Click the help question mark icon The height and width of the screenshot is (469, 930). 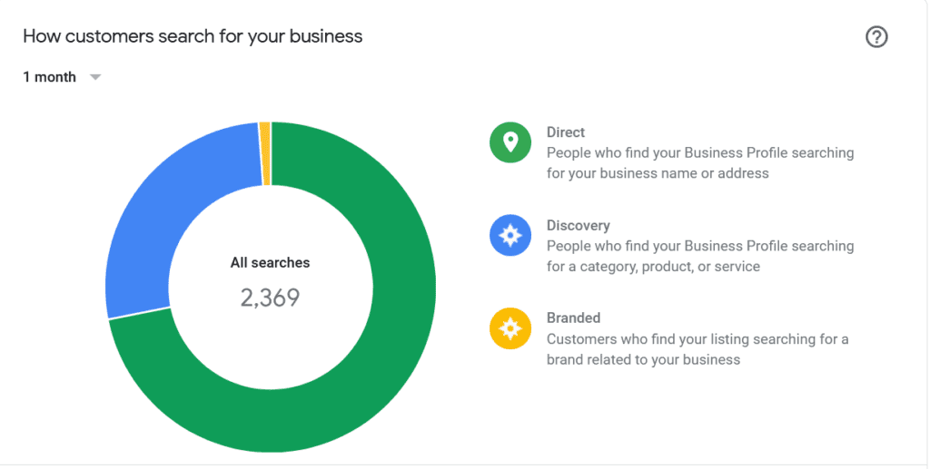pos(876,37)
